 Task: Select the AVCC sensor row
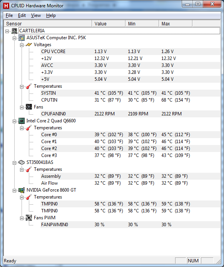pyautogui.click(x=130, y=65)
